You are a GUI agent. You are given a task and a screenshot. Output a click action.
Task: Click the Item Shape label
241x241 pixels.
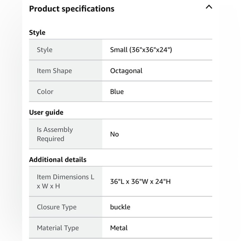coord(54,71)
